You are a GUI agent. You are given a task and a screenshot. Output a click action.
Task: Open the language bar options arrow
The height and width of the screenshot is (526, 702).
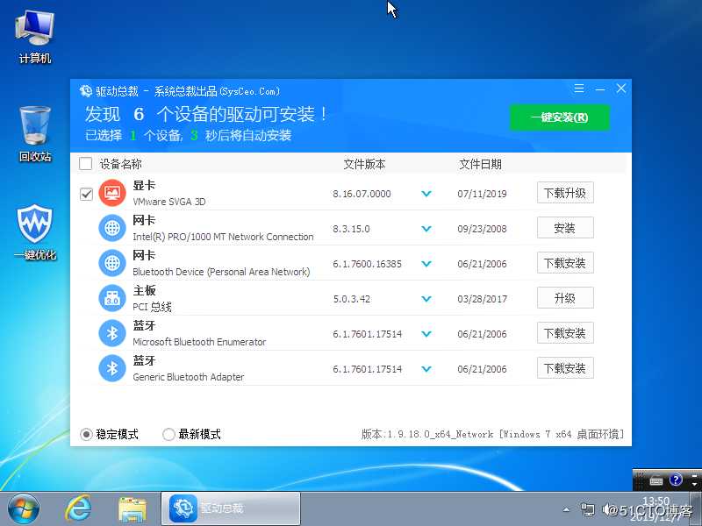(694, 484)
